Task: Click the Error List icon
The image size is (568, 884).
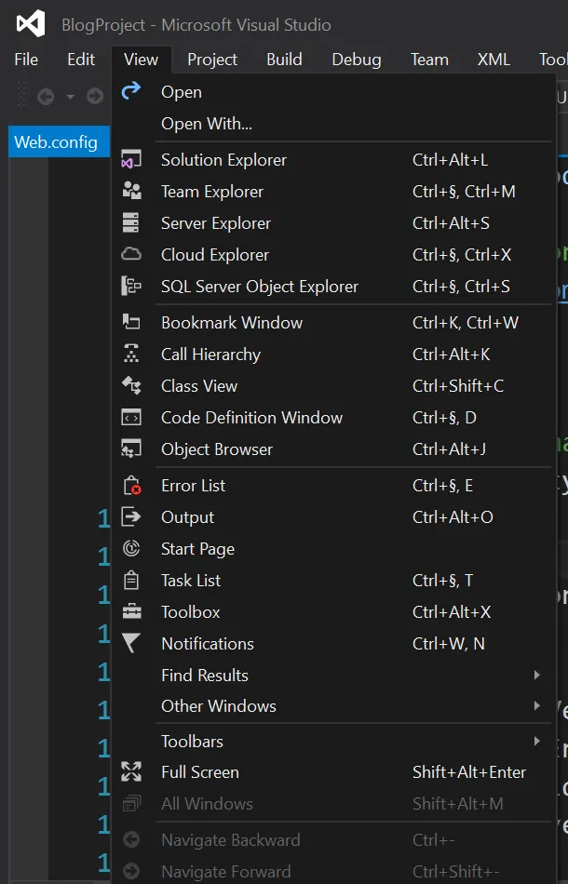Action: pos(132,485)
